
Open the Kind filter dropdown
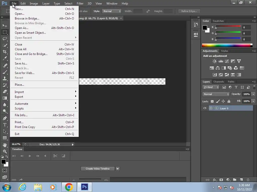(211, 87)
